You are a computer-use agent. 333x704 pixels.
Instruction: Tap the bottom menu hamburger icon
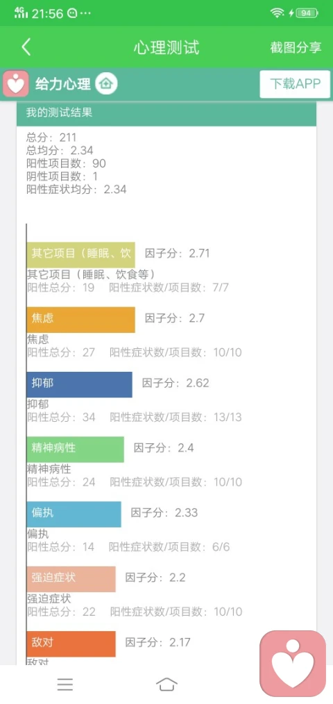(65, 685)
